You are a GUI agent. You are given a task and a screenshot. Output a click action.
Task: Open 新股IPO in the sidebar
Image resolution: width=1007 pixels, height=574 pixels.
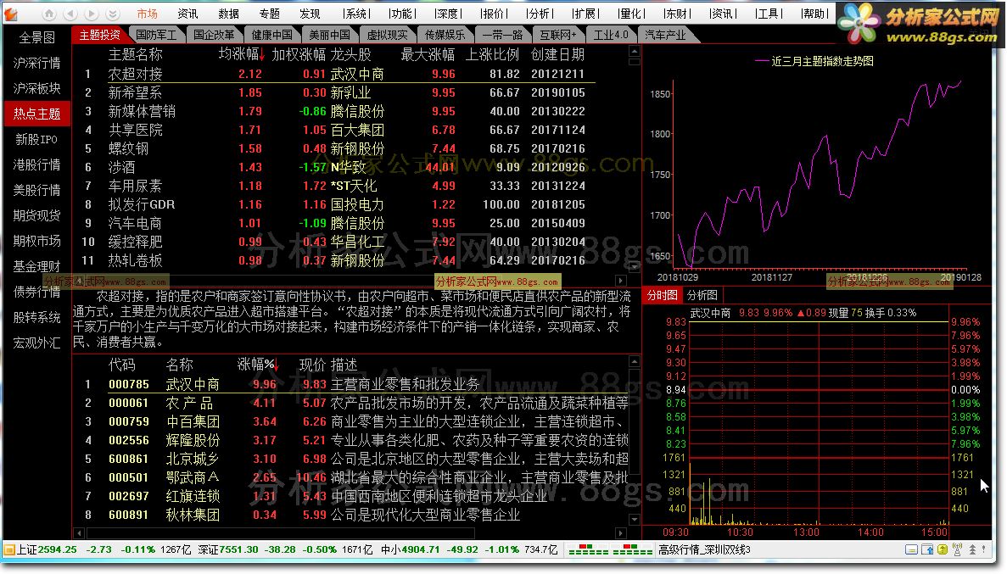[x=36, y=139]
